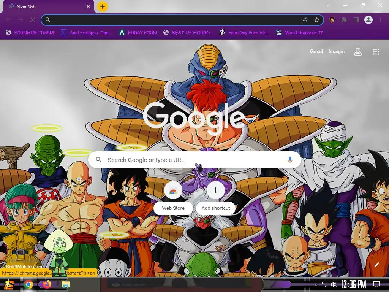This screenshot has width=389, height=292.
Task: Open Chrome three-dot menu
Action: click(x=381, y=20)
